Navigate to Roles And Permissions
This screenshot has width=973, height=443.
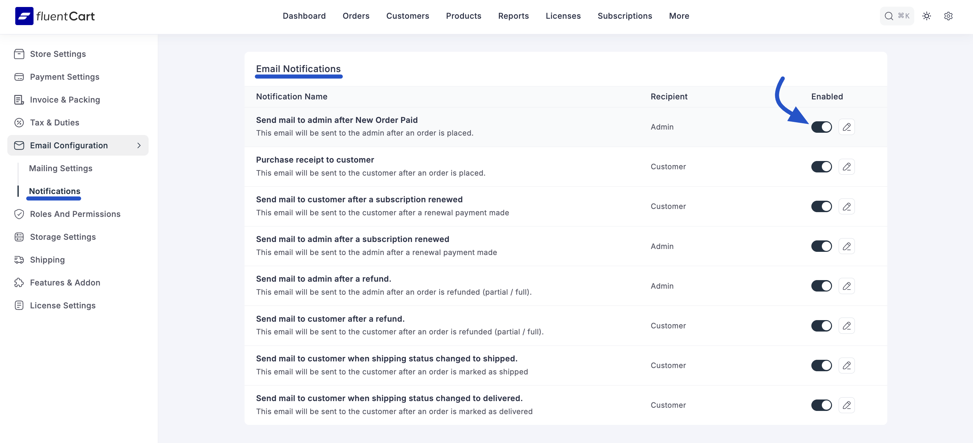coord(75,214)
